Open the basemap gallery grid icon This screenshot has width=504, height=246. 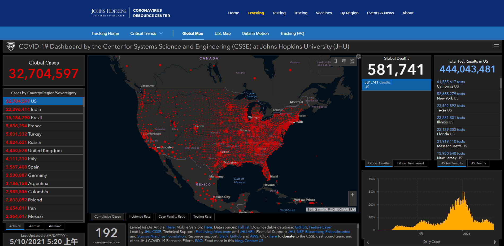[352, 61]
